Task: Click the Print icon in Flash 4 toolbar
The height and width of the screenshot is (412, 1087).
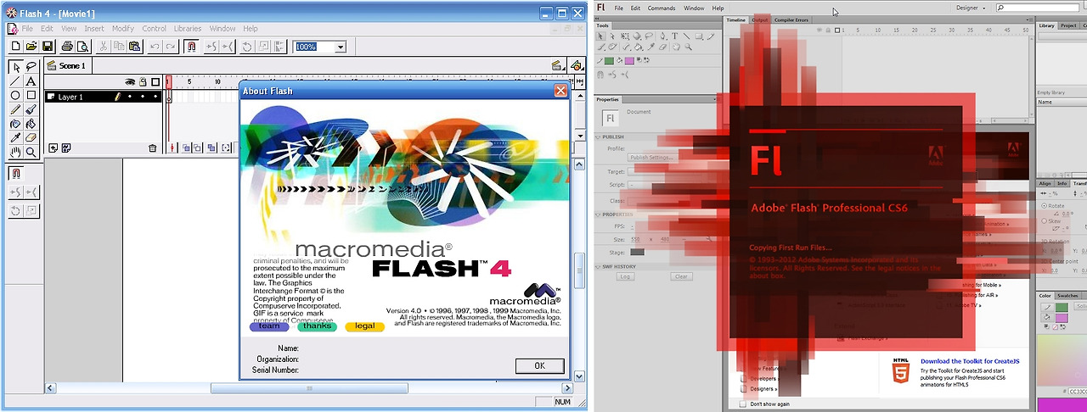Action: (x=66, y=47)
